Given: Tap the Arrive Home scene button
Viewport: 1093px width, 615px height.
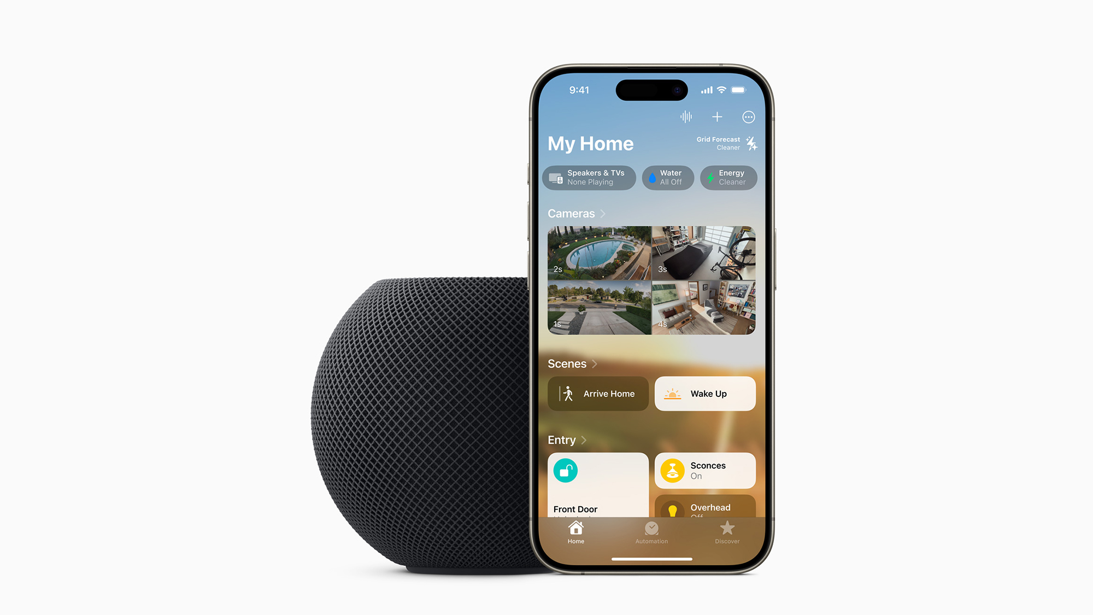Looking at the screenshot, I should point(597,394).
